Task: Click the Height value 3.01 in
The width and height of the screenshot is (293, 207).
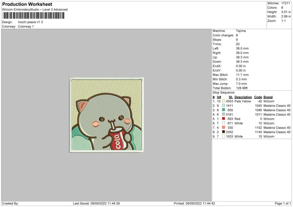Action: (286, 12)
